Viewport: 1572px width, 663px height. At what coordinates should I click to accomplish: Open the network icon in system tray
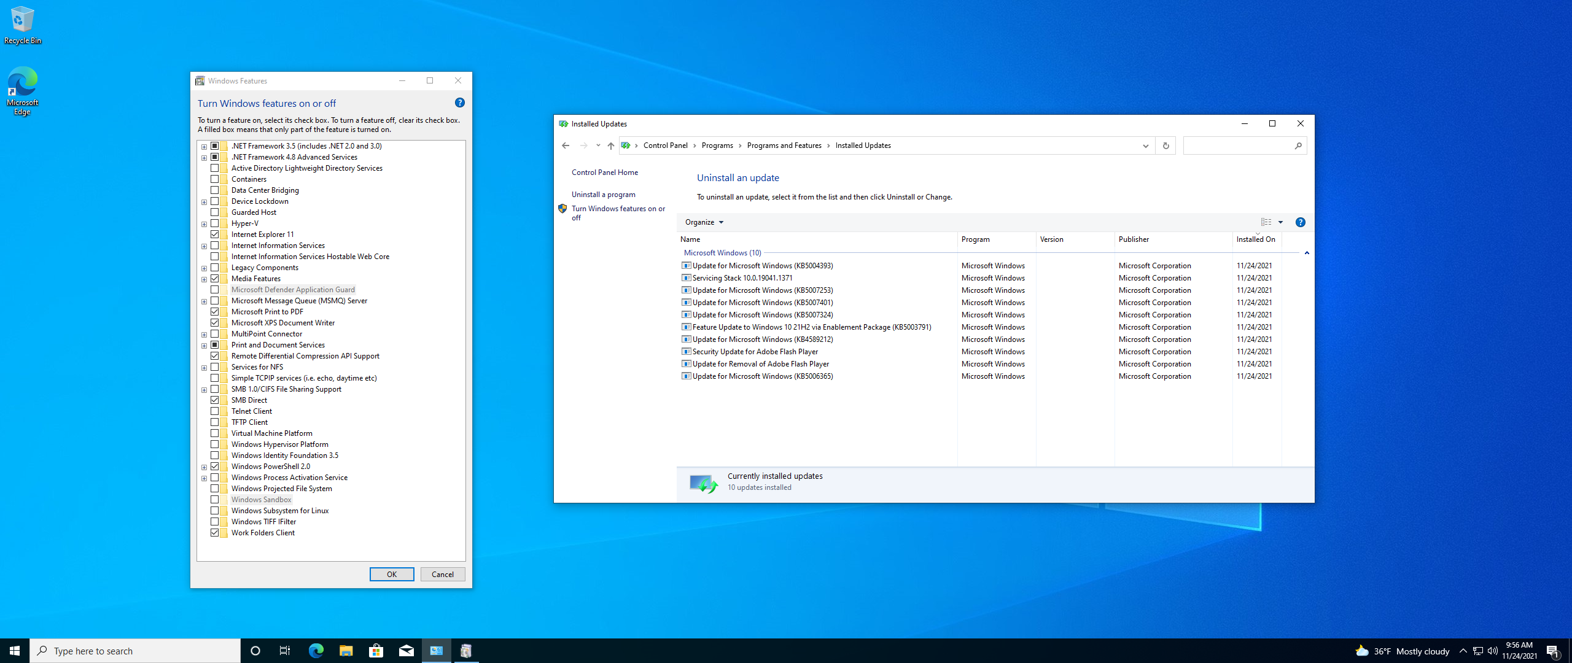(1478, 651)
